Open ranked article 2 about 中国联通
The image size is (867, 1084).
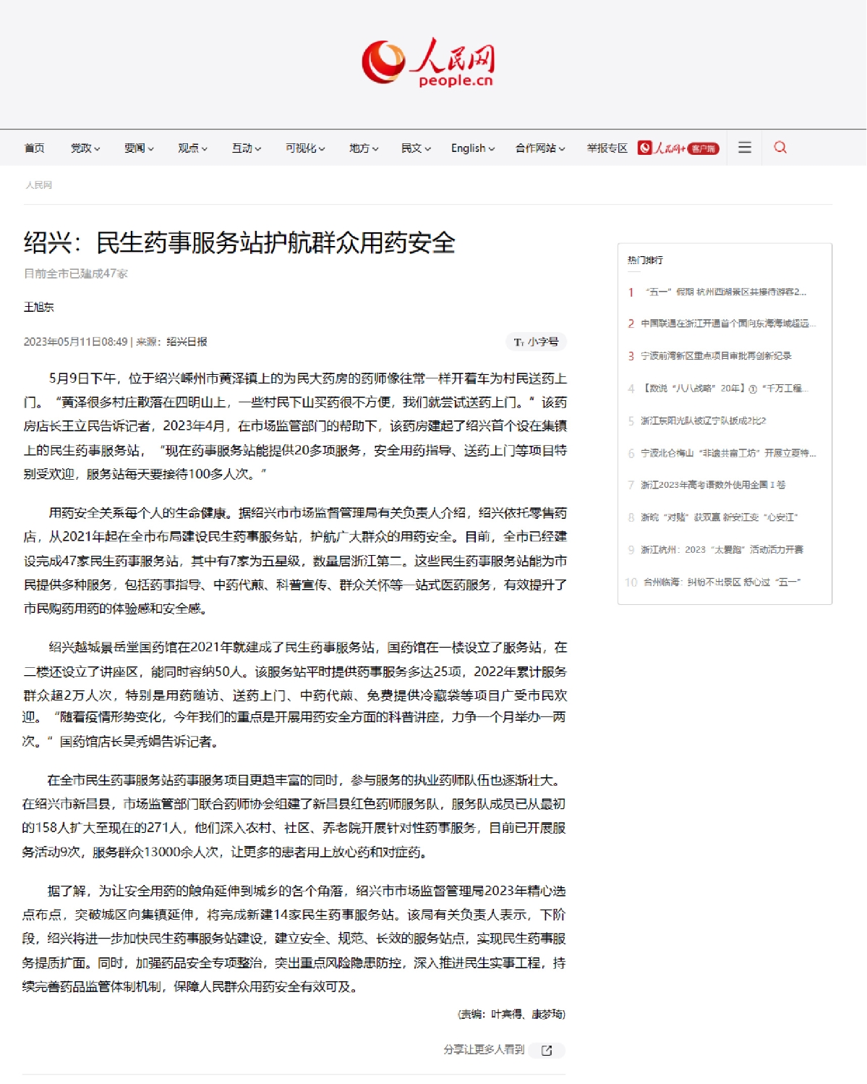(728, 323)
